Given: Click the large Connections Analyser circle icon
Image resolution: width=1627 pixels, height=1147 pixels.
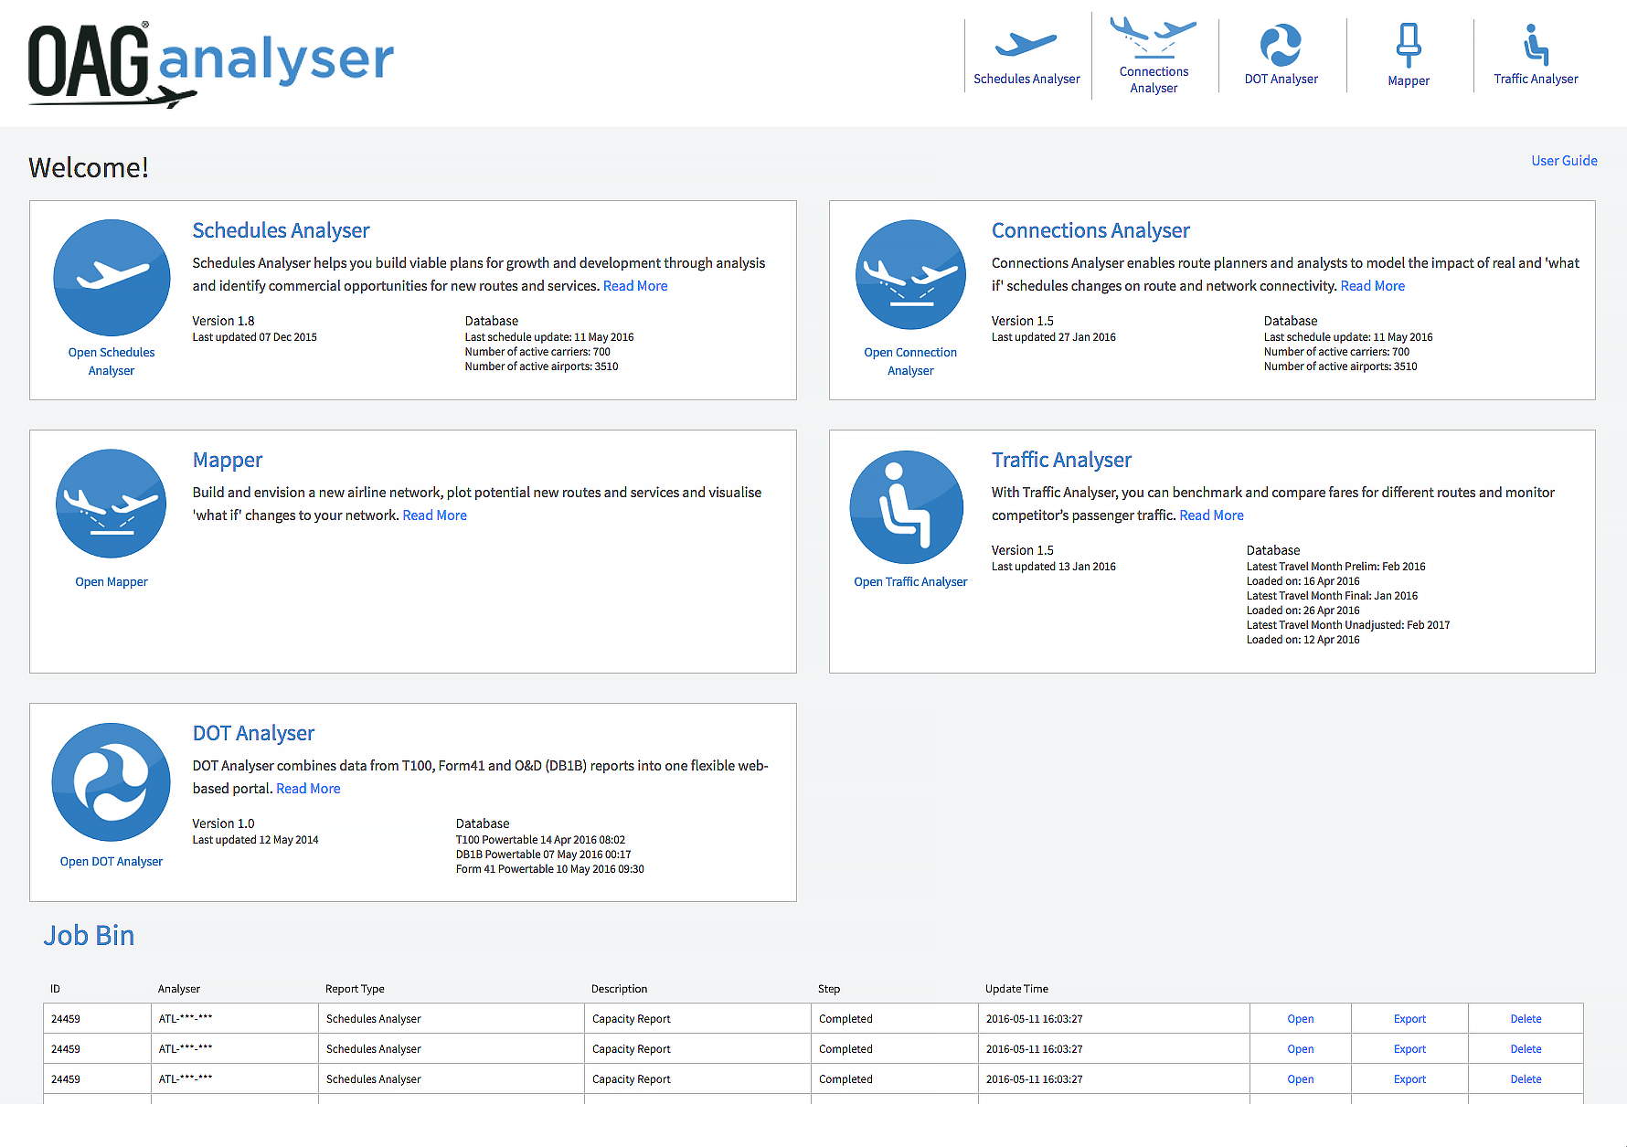Looking at the screenshot, I should 910,274.
